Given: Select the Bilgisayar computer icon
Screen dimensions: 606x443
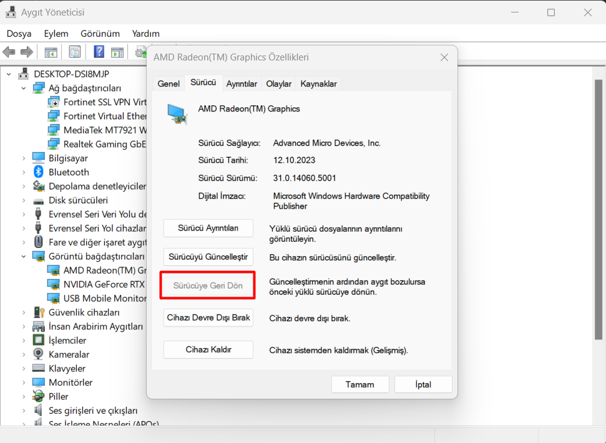Looking at the screenshot, I should pos(38,158).
